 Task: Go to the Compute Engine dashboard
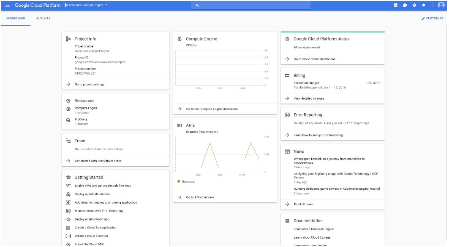[212, 109]
